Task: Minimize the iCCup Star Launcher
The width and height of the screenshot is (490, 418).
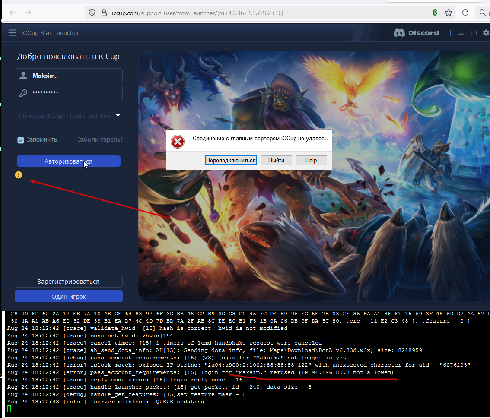Action: coord(461,33)
